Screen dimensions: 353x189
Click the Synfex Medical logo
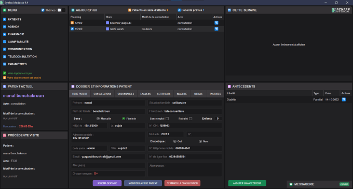341,10
